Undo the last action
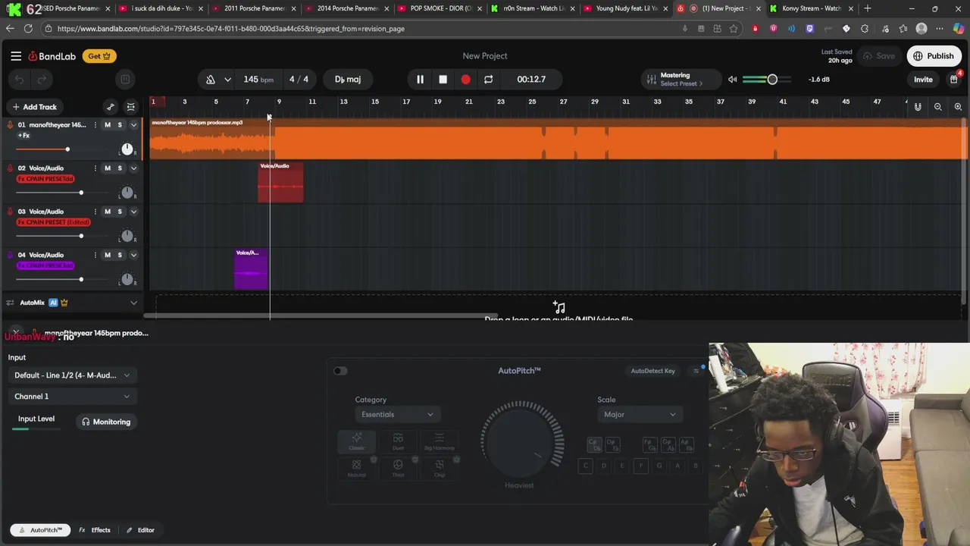Viewport: 970px width, 546px height. coord(20,79)
